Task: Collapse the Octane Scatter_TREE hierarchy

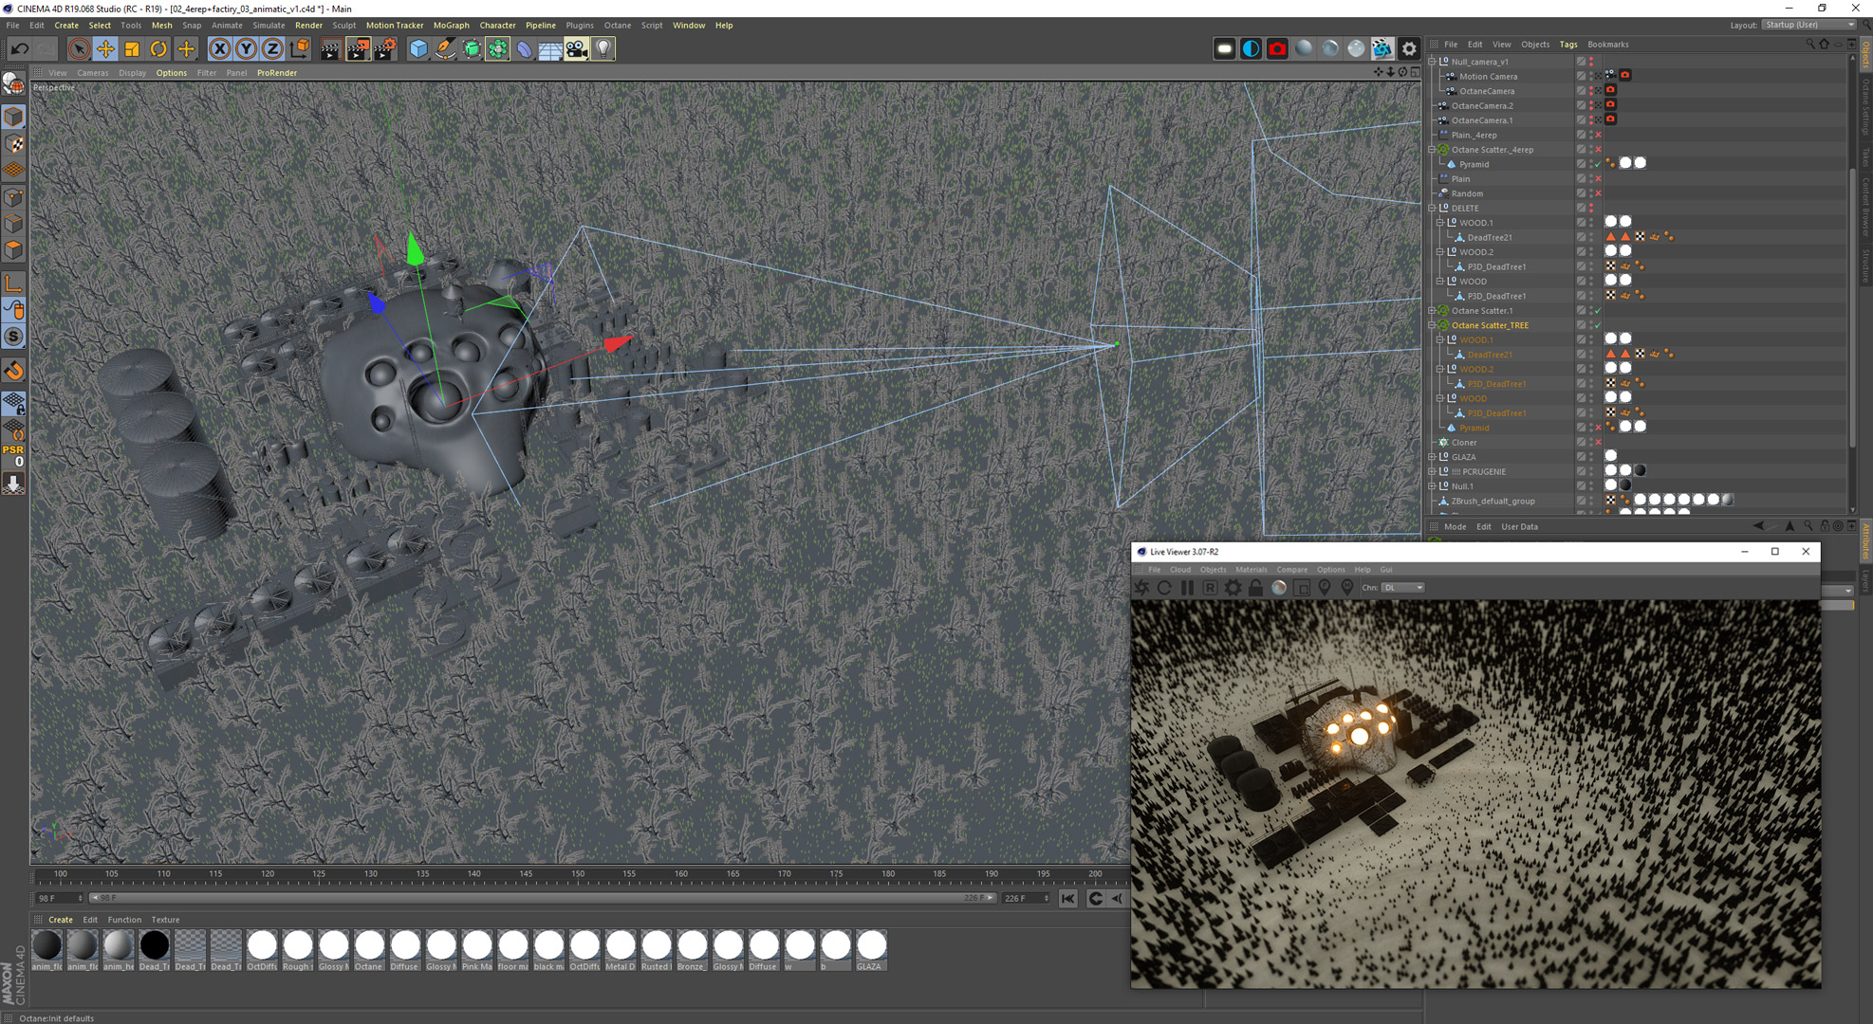Action: click(x=1433, y=325)
